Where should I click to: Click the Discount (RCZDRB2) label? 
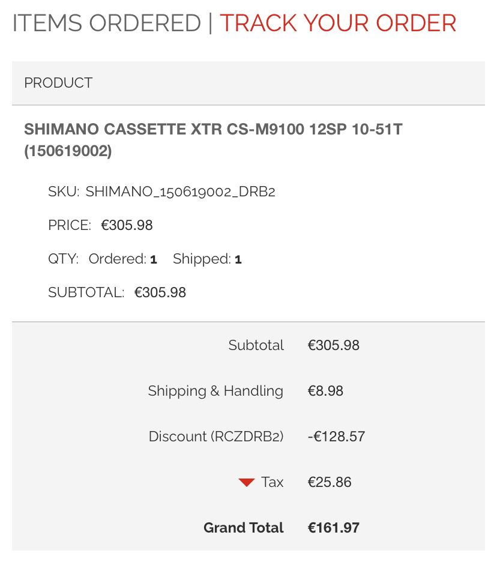pyautogui.click(x=216, y=437)
